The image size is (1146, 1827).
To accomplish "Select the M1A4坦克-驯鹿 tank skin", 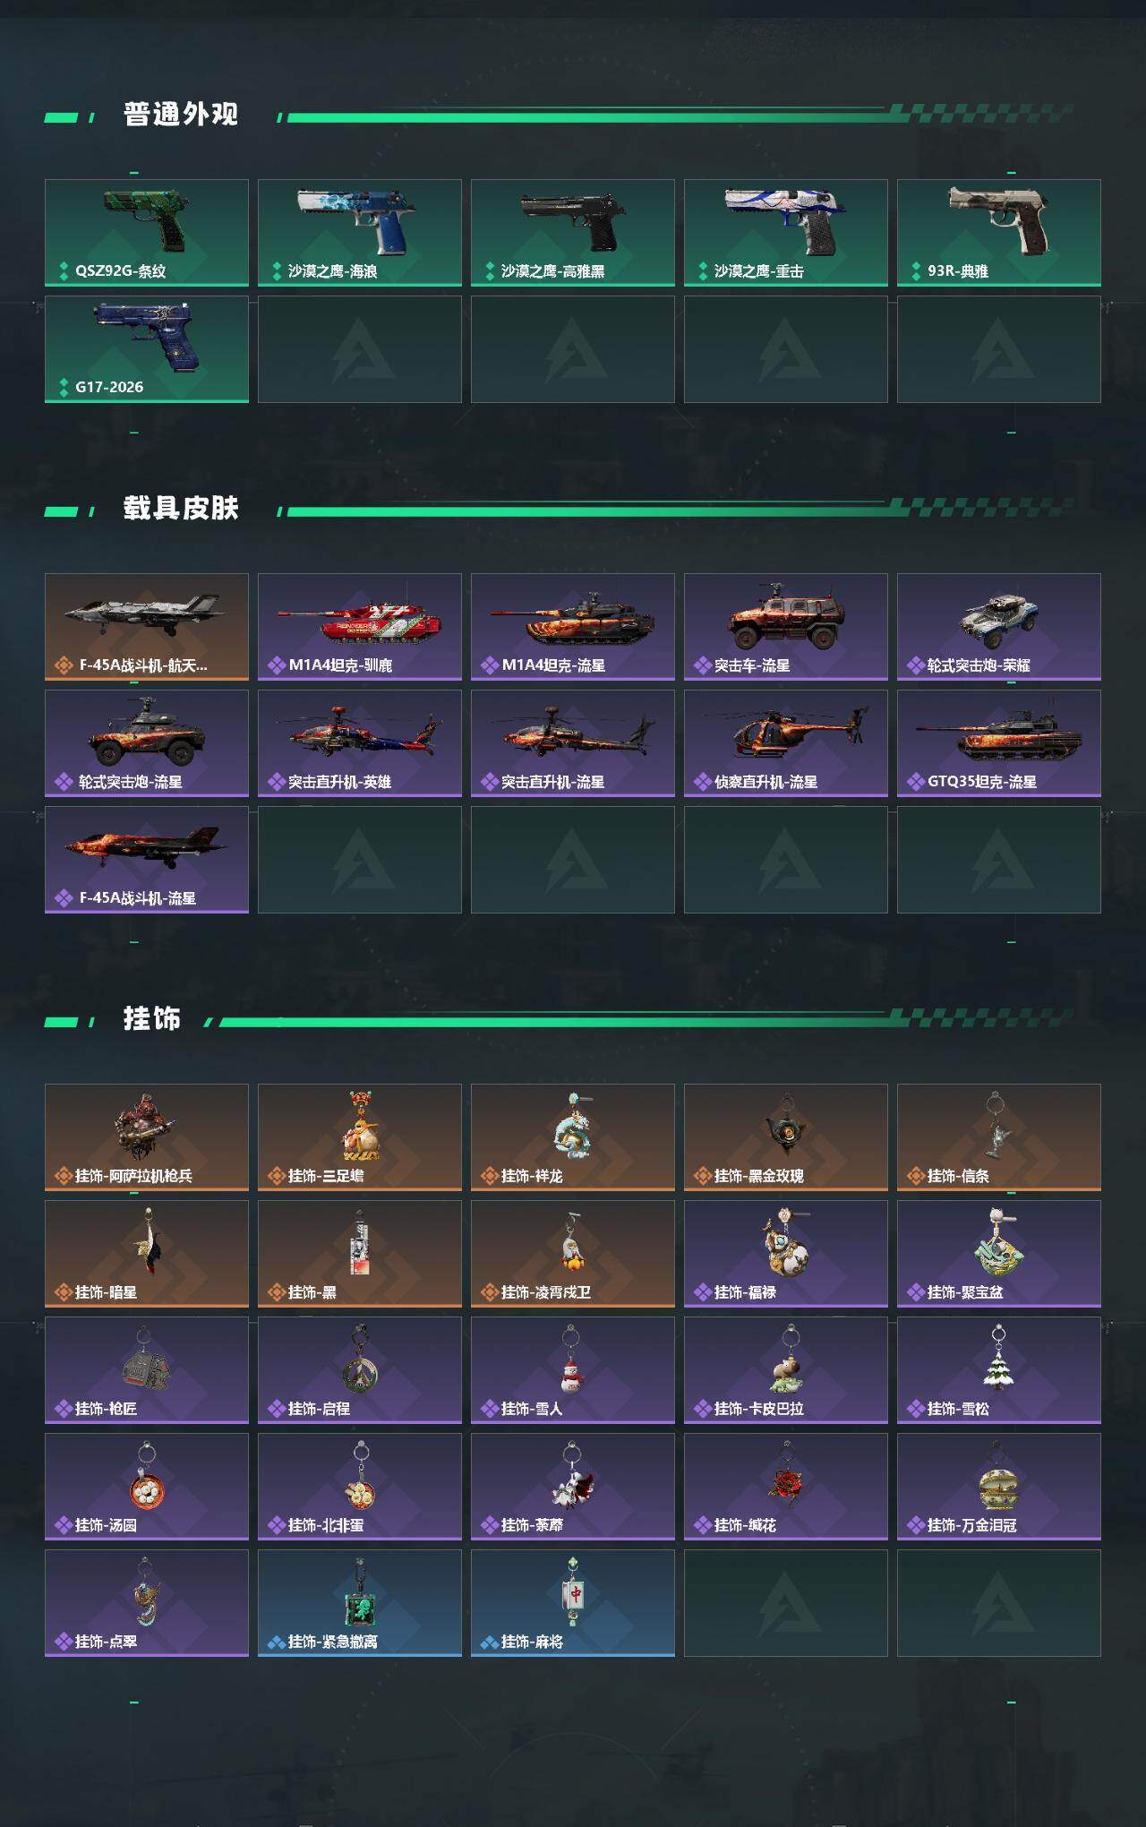I will [360, 627].
